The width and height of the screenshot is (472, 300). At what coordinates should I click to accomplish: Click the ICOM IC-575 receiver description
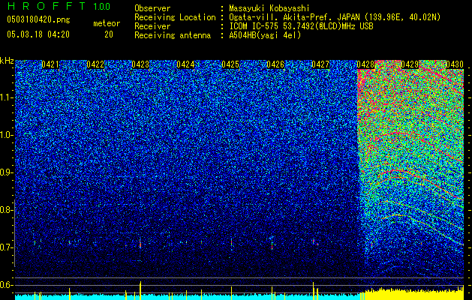tap(301, 26)
